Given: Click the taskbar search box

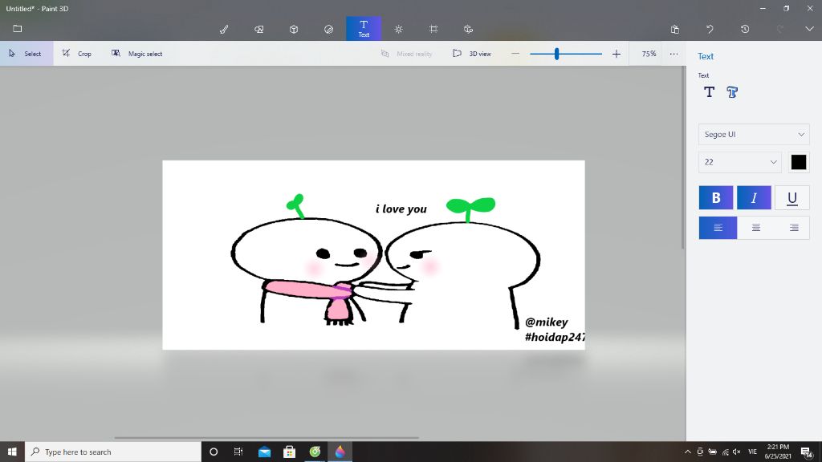Looking at the screenshot, I should [x=112, y=452].
